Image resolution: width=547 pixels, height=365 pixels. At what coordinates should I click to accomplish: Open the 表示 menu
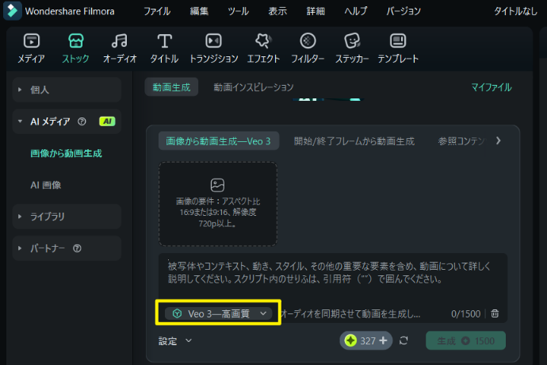tap(277, 11)
